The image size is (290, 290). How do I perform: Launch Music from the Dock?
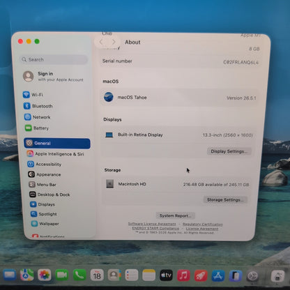coord(183,275)
